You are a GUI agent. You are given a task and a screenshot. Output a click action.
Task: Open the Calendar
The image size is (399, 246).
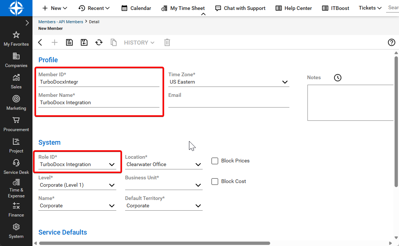(136, 8)
